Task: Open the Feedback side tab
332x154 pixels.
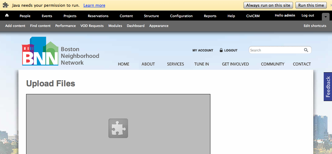Action: pos(328,87)
